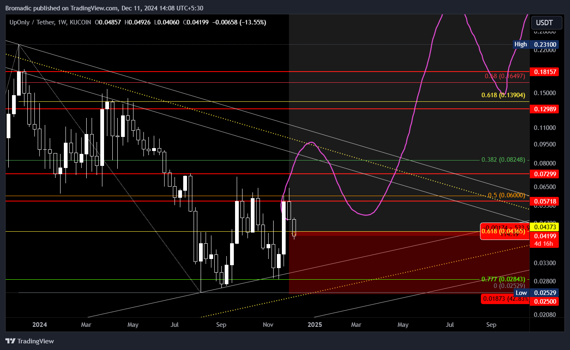The width and height of the screenshot is (570, 350).
Task: Select the grey 0 (0.02529) fib label
Action: click(x=509, y=286)
